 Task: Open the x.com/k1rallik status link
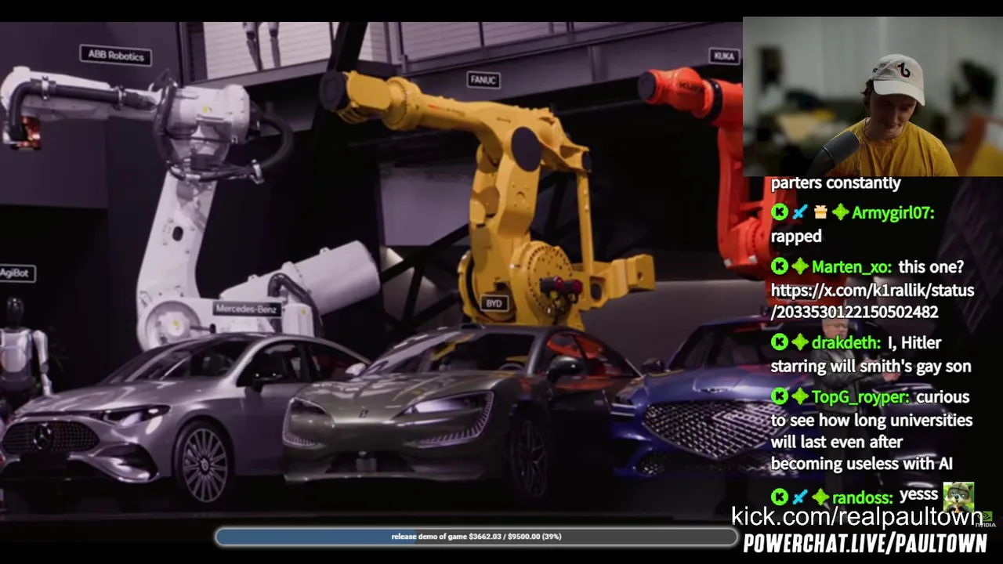[872, 301]
